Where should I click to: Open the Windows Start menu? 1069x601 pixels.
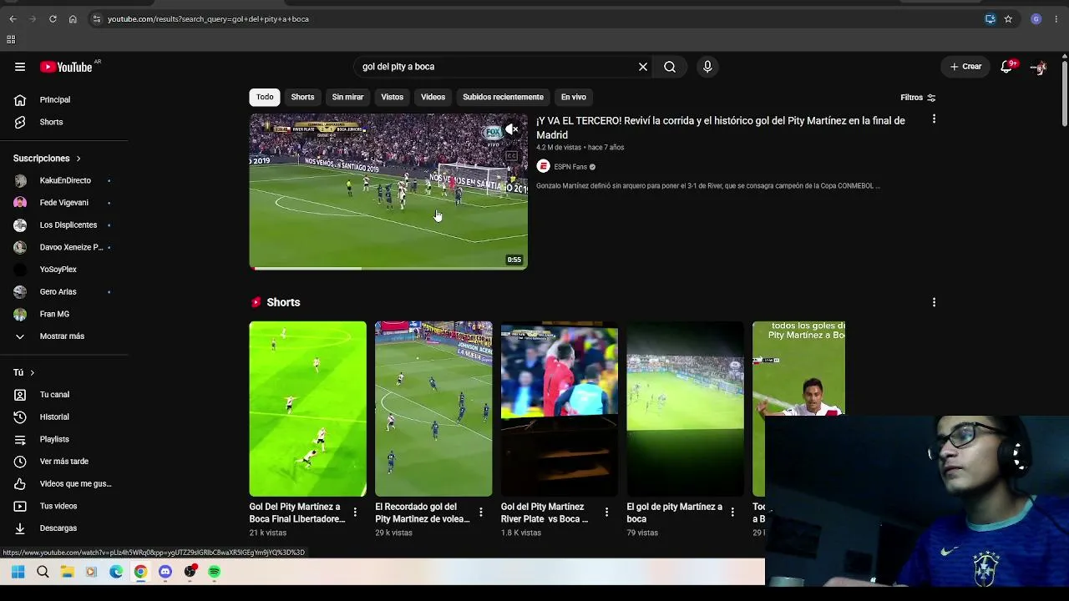[18, 572]
